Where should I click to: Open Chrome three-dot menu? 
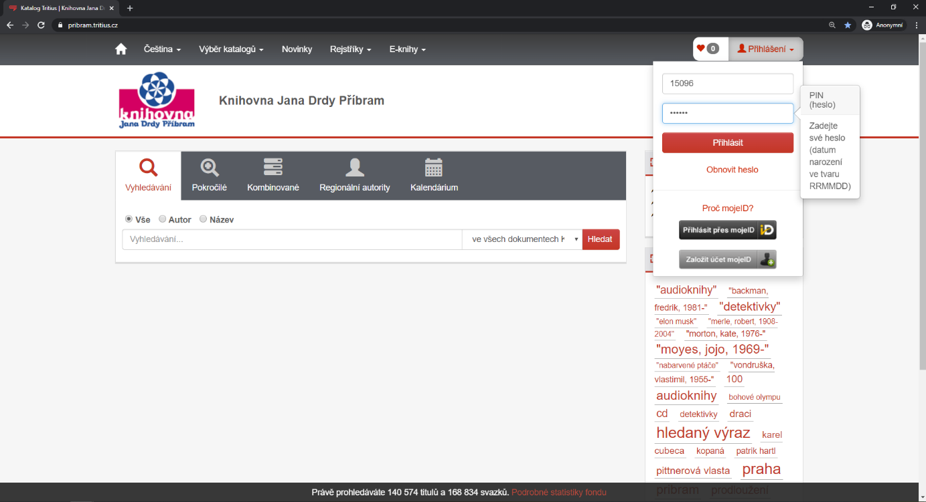[916, 25]
